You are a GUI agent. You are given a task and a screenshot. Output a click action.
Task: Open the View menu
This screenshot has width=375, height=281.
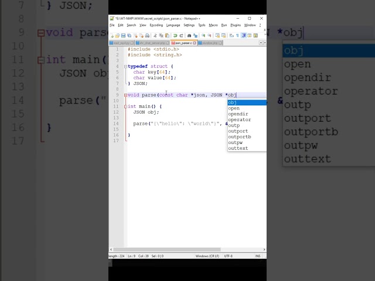tap(143, 25)
